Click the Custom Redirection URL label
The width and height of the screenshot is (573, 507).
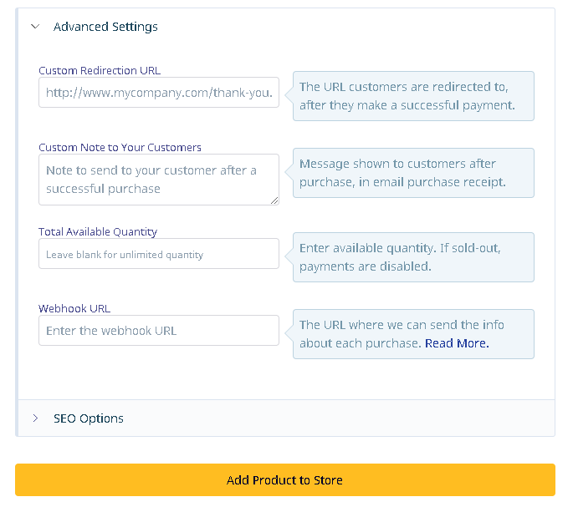100,70
